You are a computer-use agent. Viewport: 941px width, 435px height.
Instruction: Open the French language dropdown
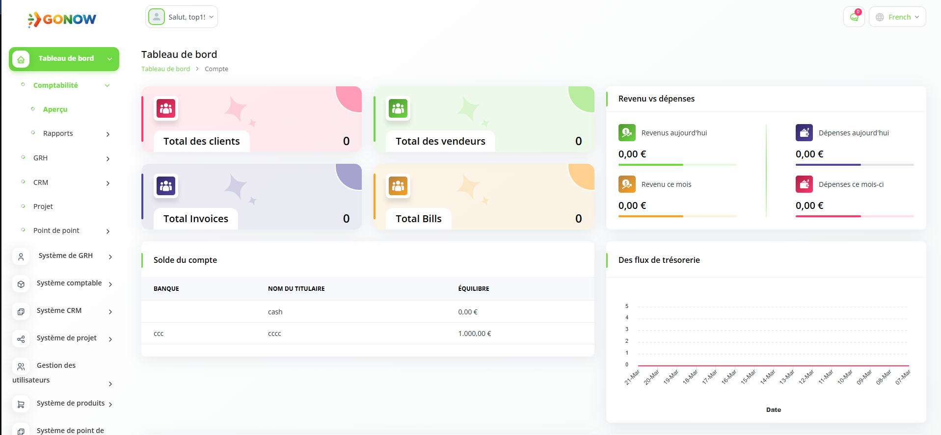point(897,17)
